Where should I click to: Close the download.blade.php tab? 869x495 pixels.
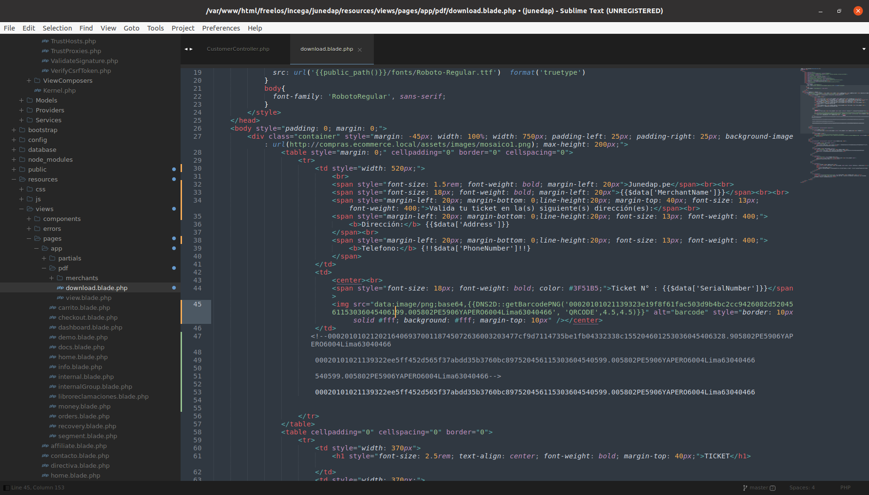[360, 49]
